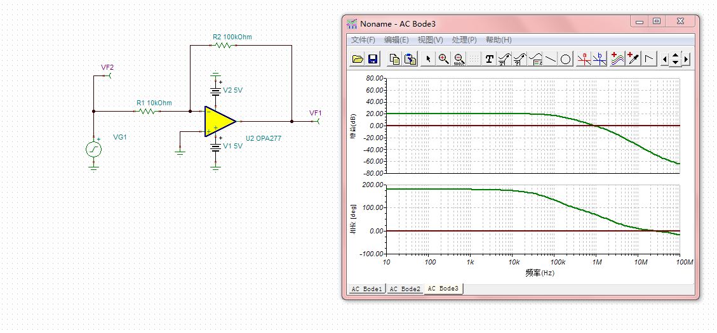
Task: Click the 频率(Hz) axis label
Action: pos(540,273)
